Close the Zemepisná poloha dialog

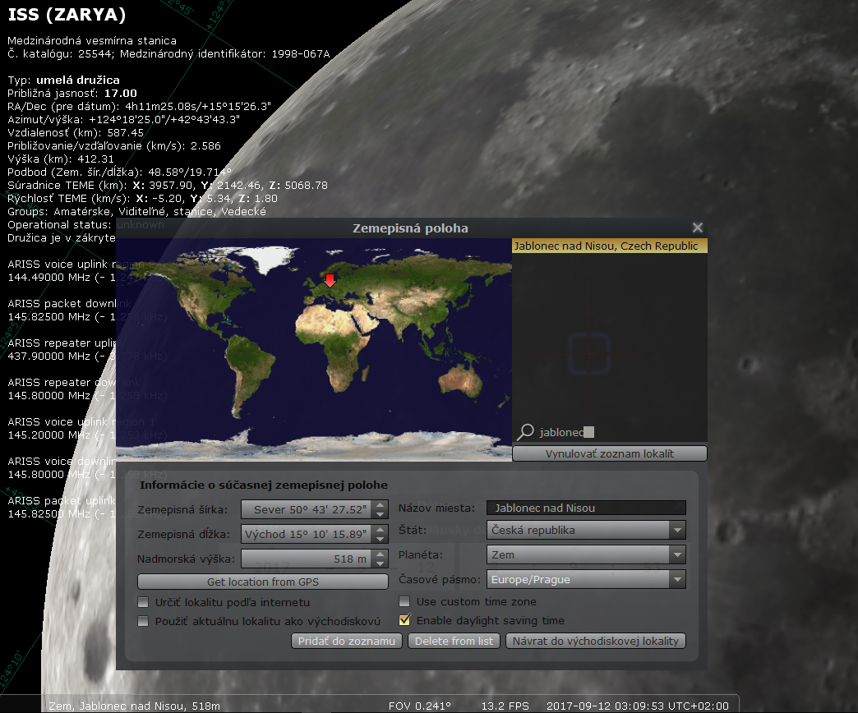698,228
